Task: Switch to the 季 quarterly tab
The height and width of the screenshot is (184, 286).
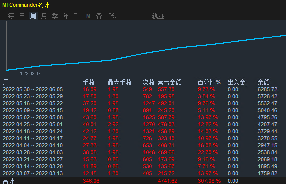Action: 55,16
